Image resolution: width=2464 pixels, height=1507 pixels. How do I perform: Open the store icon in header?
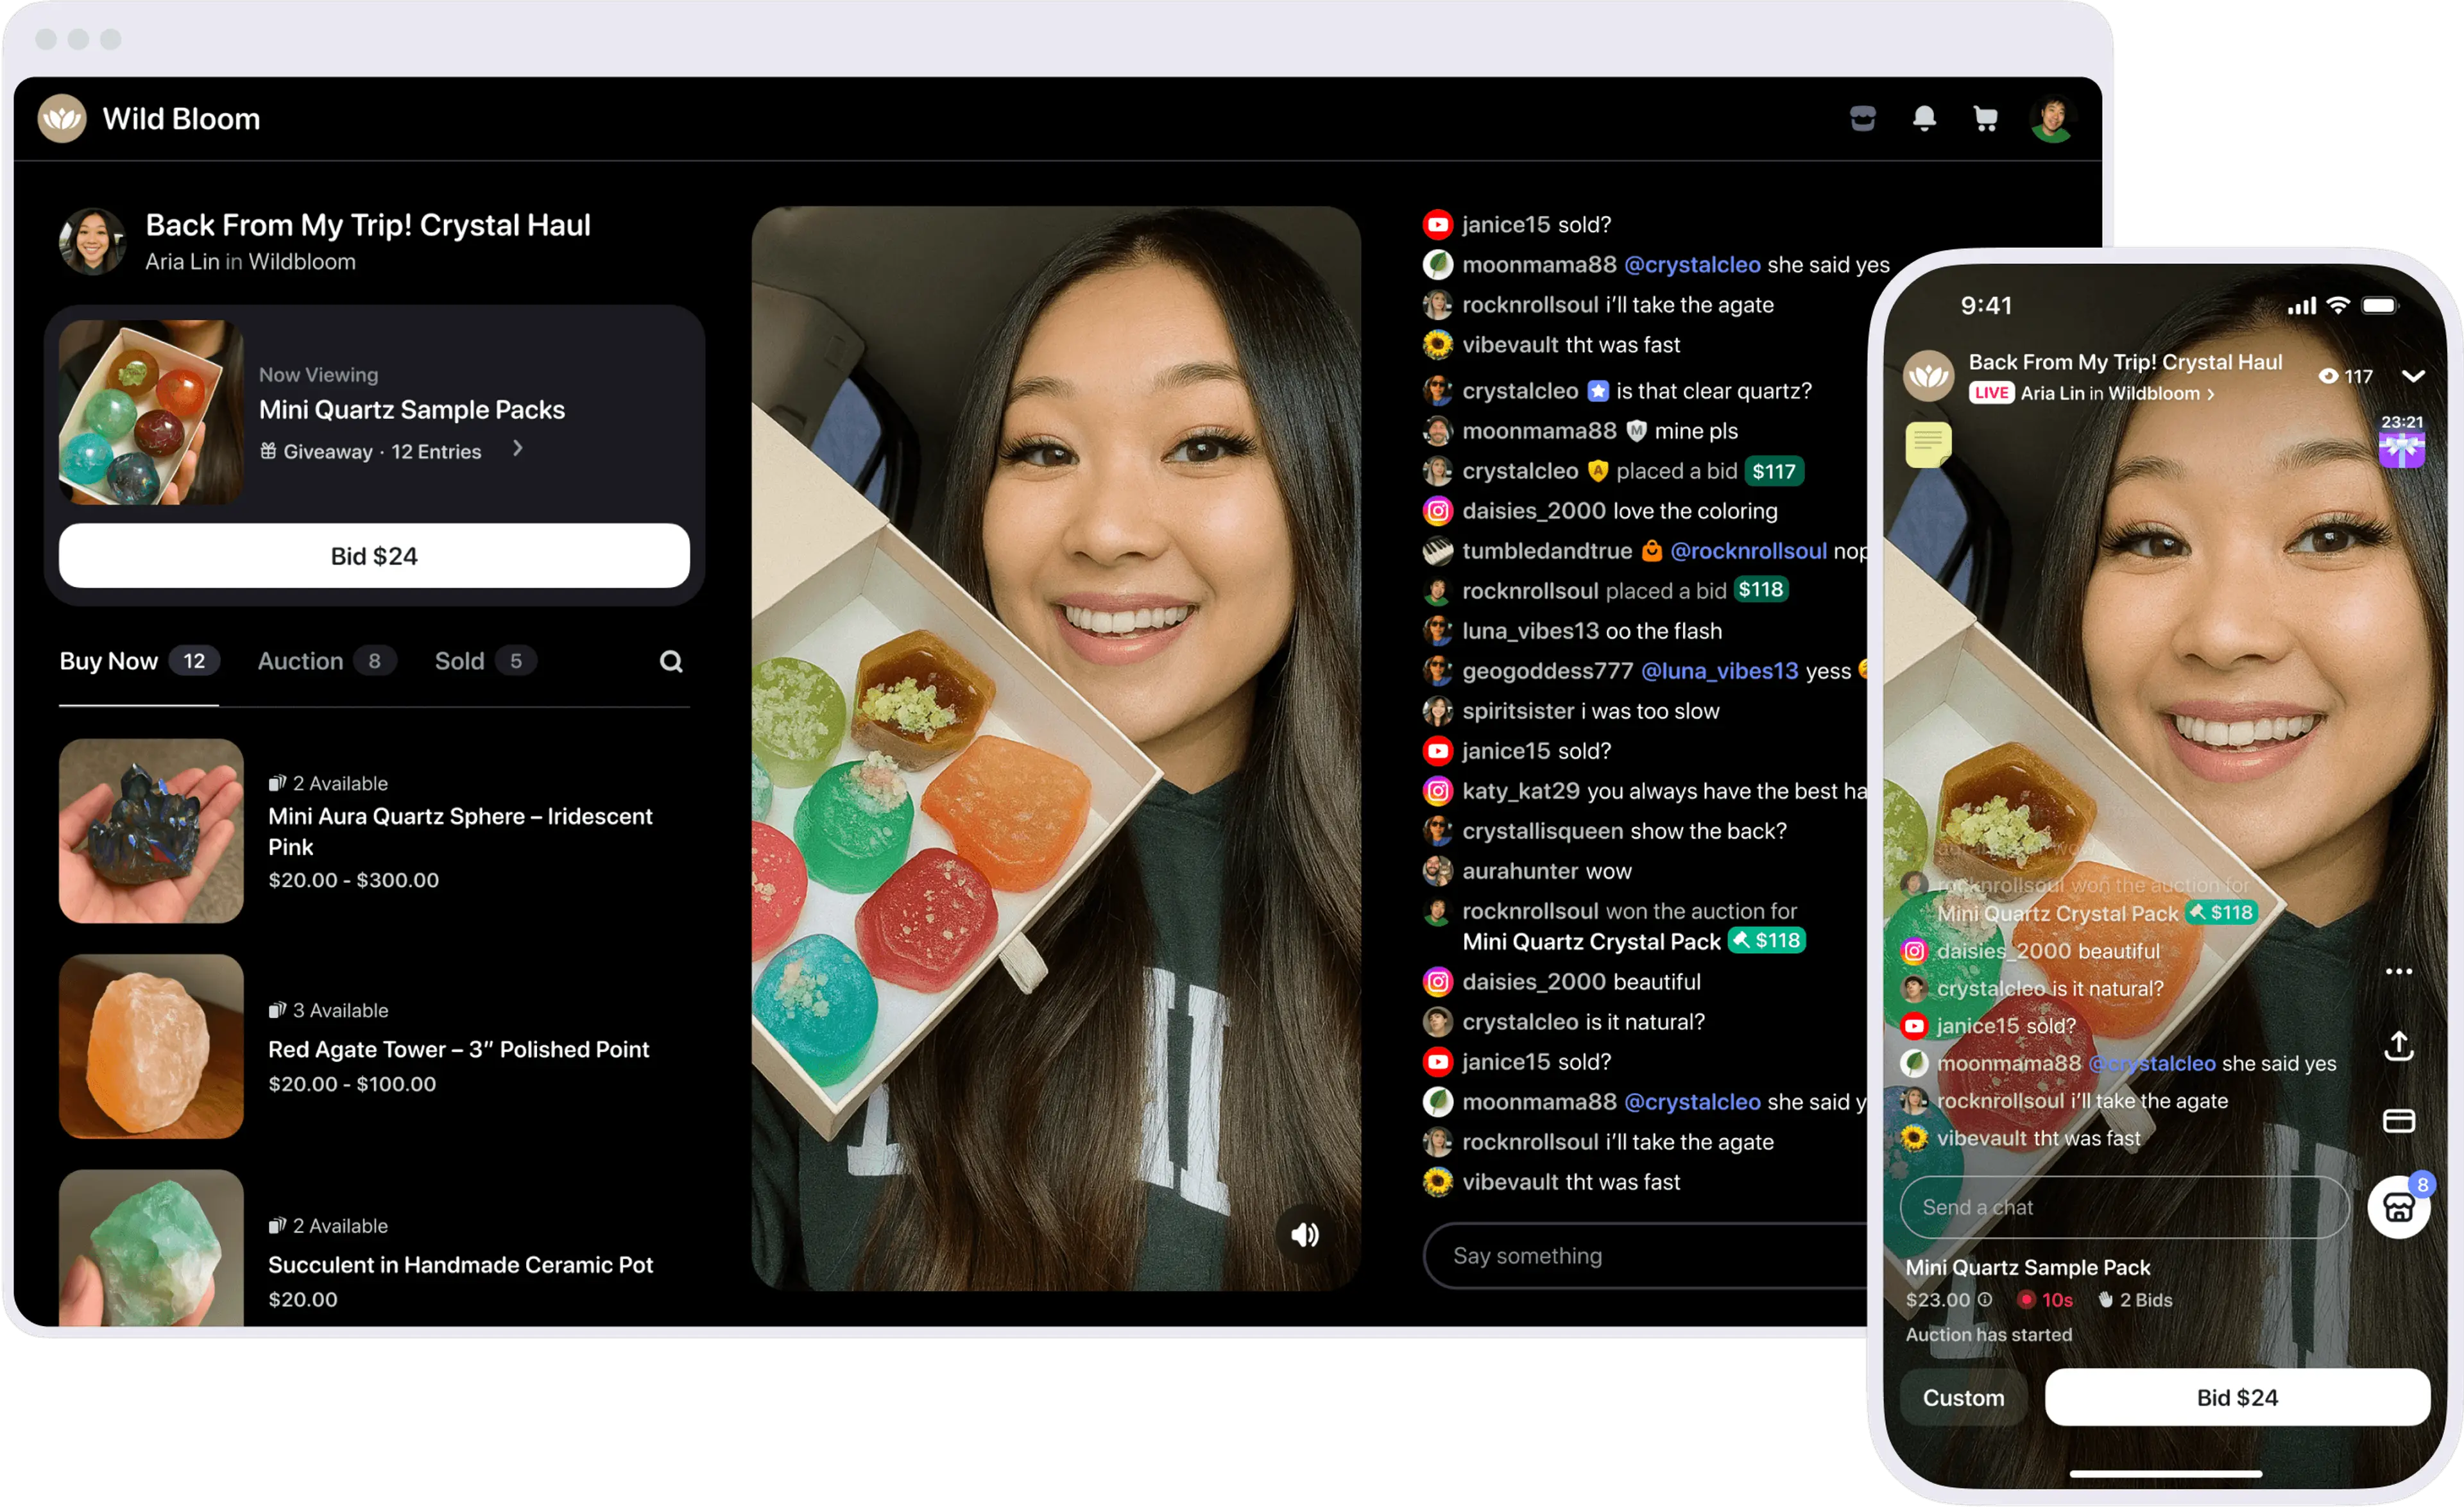click(1862, 119)
